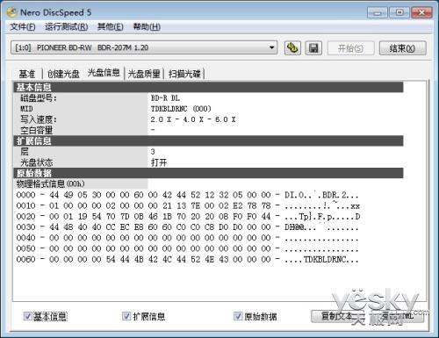439x338 pixels.
Task: Open the 其他(E) menu
Action: 110,27
